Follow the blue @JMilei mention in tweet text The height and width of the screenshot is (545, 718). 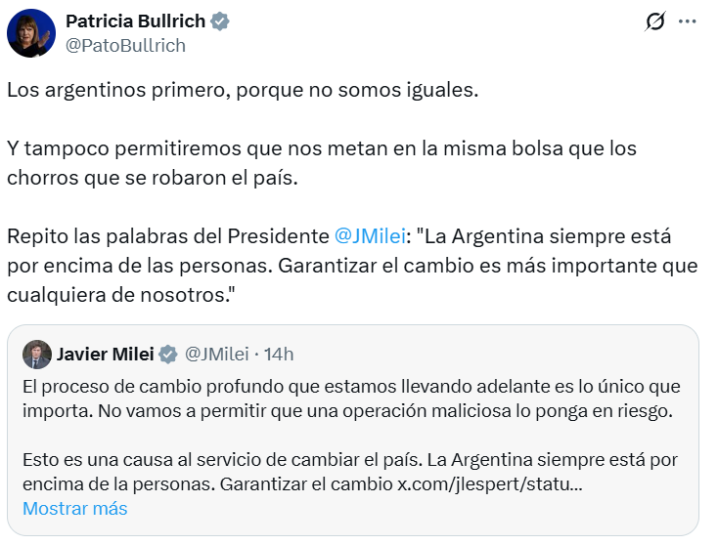[x=370, y=236]
